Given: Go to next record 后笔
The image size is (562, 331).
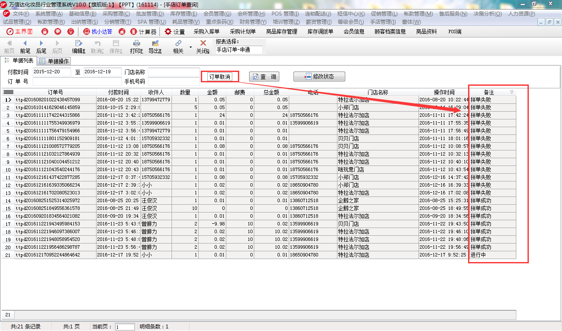Looking at the screenshot, I should coord(41,47).
